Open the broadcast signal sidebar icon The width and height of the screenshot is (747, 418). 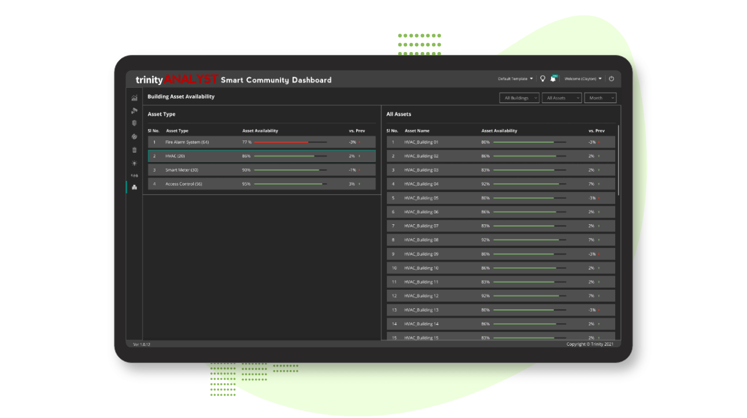[134, 175]
